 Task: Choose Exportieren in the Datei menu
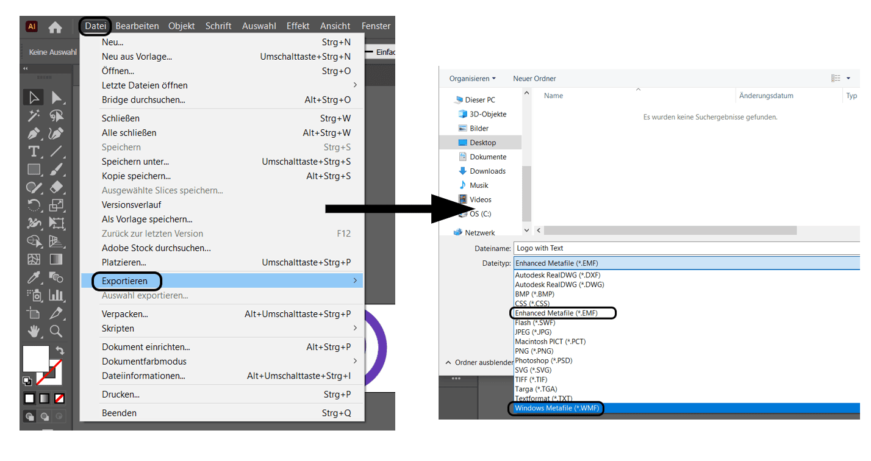pos(222,281)
